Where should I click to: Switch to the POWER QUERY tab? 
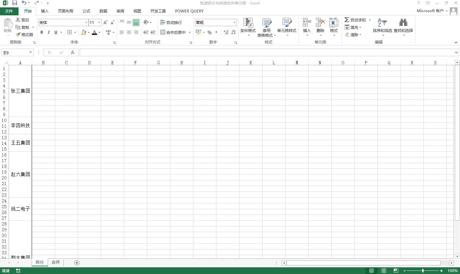click(189, 11)
